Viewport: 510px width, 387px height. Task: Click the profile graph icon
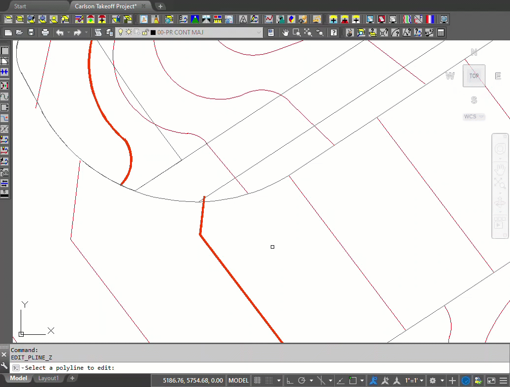[x=269, y=19]
